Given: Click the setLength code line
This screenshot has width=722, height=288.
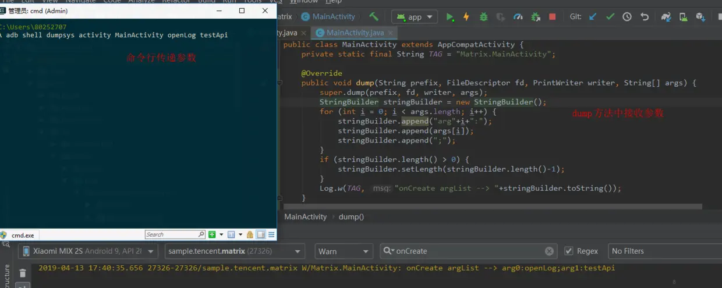Looking at the screenshot, I should pyautogui.click(x=451, y=169).
